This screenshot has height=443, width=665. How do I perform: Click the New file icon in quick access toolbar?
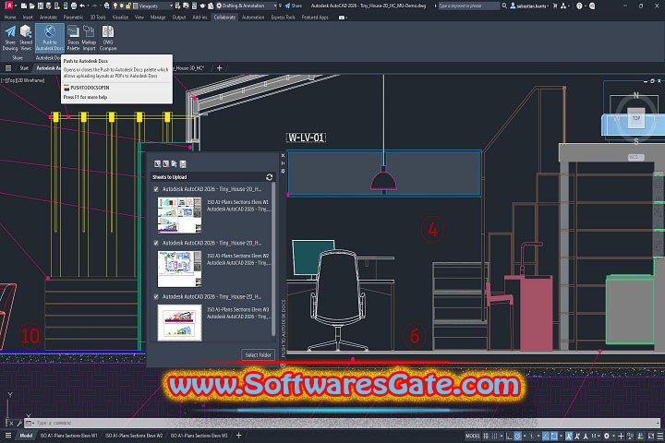pos(24,6)
